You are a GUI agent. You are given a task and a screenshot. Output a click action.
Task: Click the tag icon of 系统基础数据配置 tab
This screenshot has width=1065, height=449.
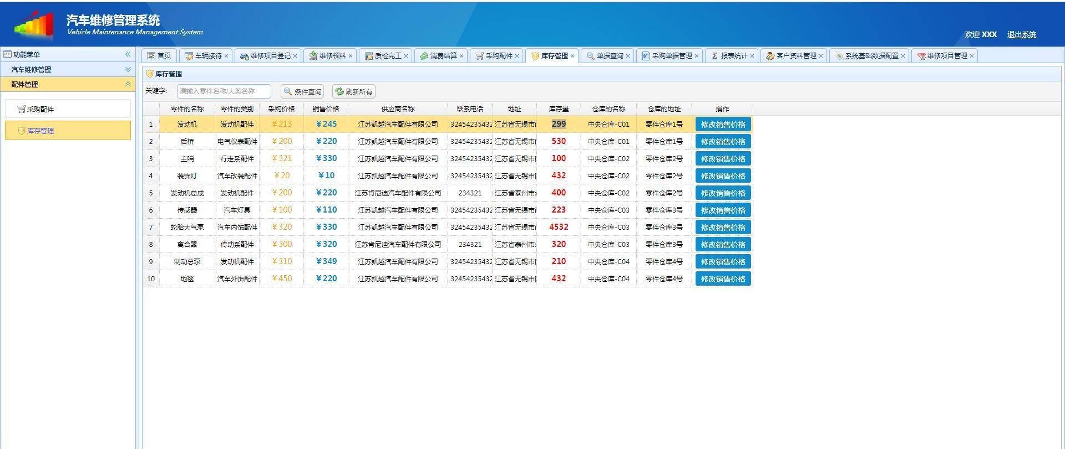(x=839, y=56)
